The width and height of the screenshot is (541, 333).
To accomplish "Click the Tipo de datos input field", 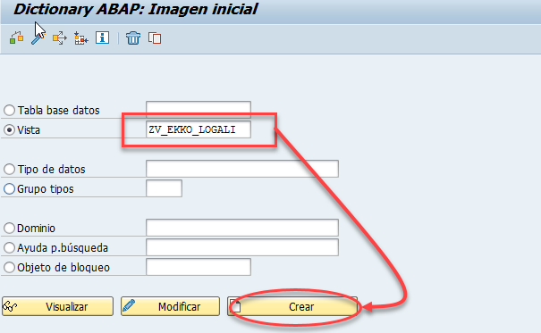I will 242,169.
